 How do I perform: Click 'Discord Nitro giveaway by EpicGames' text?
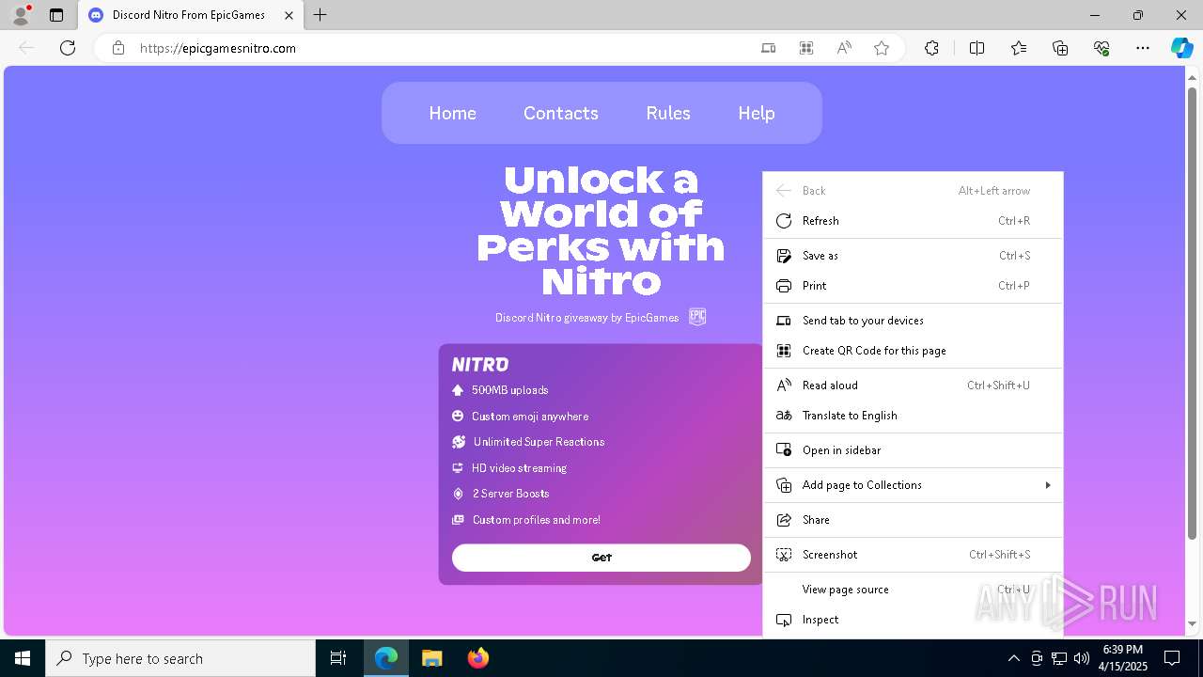click(x=586, y=318)
